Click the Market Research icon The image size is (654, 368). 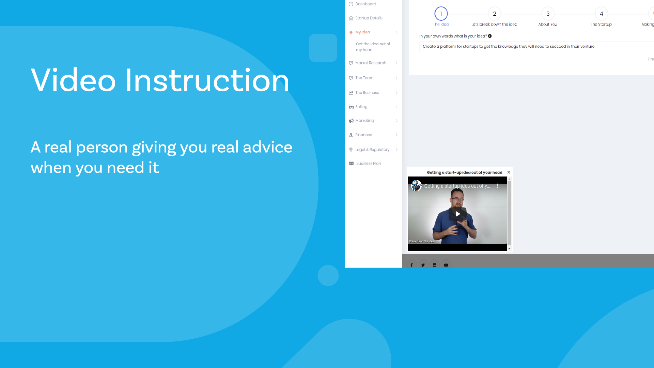click(351, 63)
